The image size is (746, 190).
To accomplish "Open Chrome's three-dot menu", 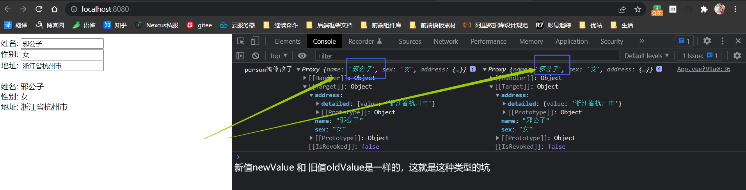I will 735,9.
